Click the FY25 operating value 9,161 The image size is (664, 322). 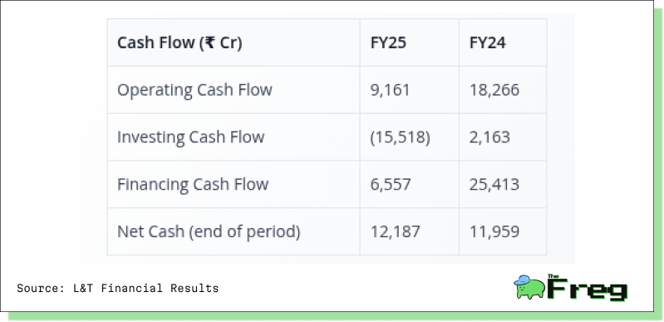390,91
